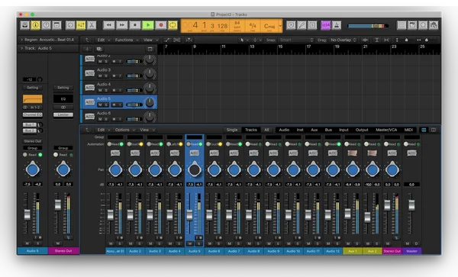The height and width of the screenshot is (277, 458).
Task: Open the Note Pad button
Action: tap(412, 25)
